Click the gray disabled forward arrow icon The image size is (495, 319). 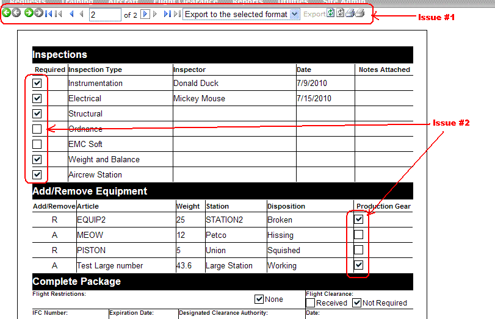click(x=39, y=13)
